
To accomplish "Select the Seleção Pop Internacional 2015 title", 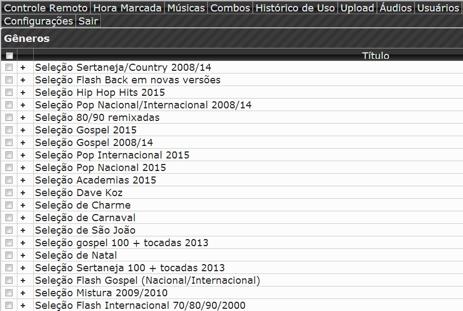I will (112, 155).
